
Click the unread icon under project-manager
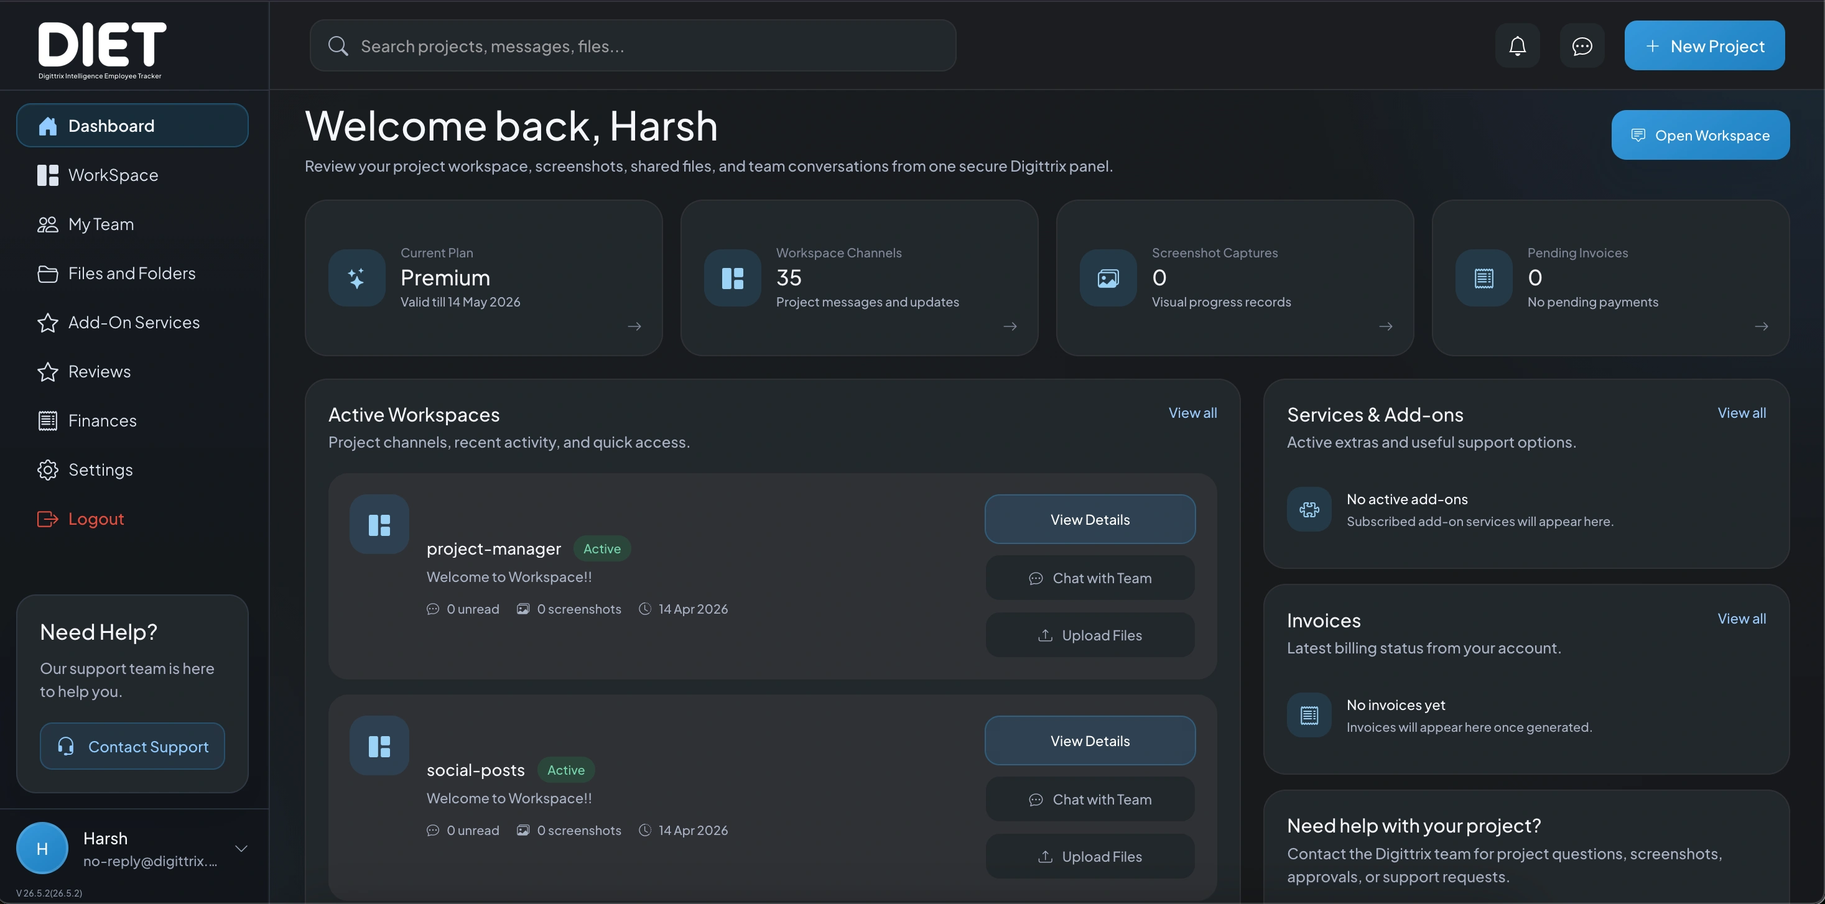point(432,609)
